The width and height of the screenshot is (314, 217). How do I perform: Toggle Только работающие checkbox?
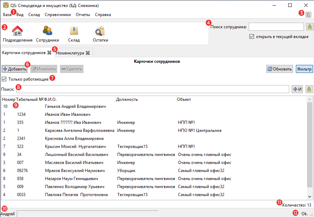[4, 79]
